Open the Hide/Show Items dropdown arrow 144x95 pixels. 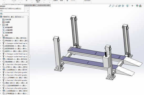coord(135,6)
